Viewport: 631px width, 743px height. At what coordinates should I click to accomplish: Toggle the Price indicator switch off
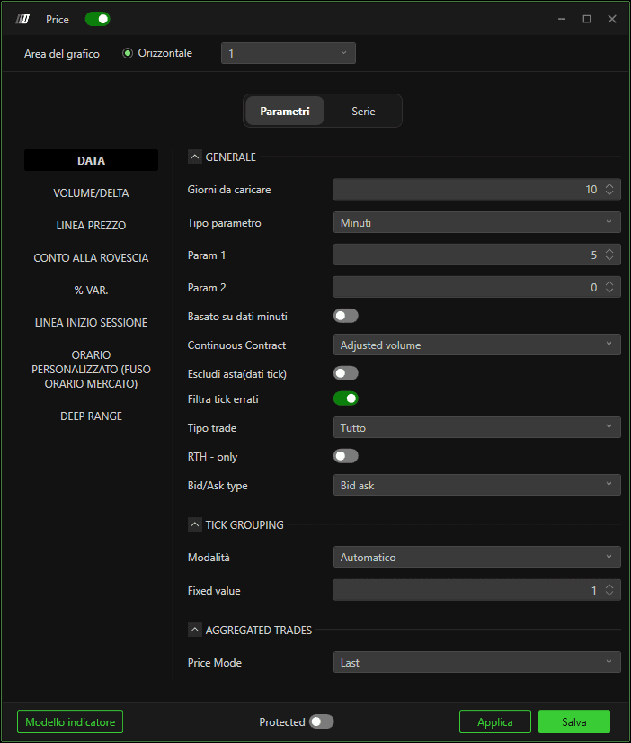[x=97, y=19]
